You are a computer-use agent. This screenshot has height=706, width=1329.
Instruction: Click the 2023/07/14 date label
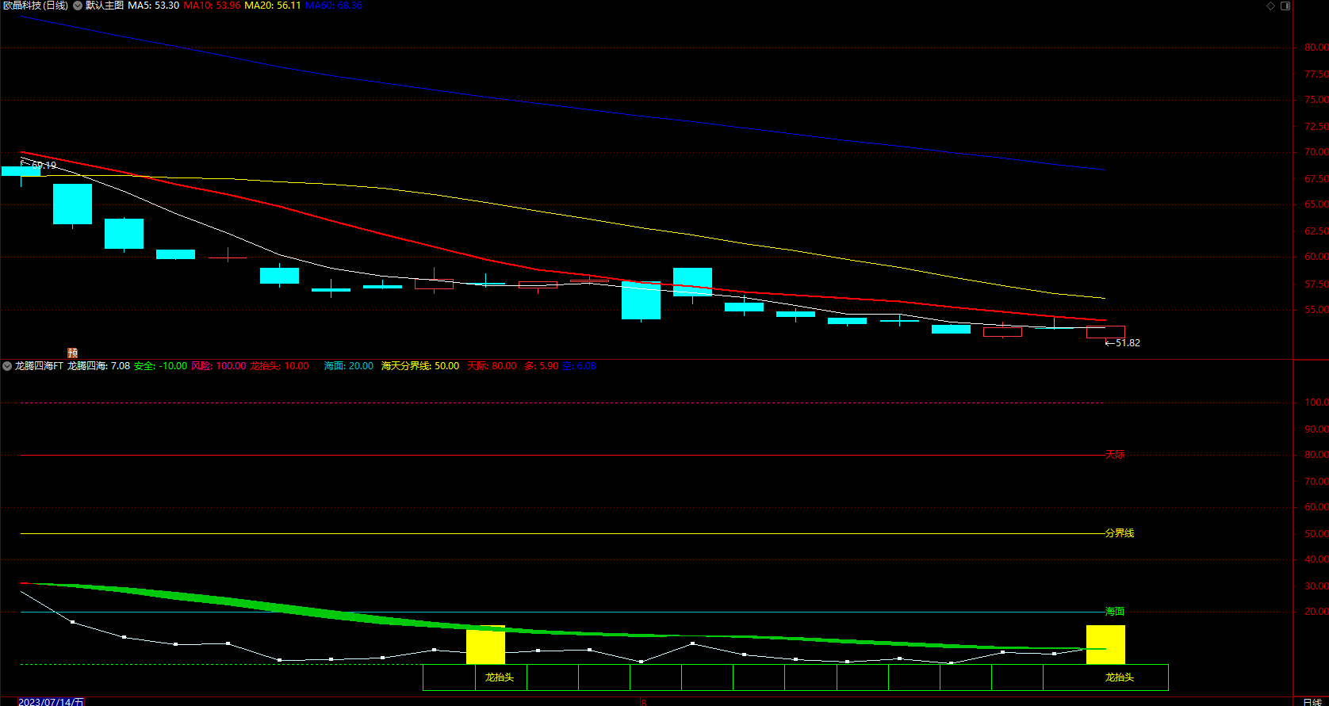click(50, 701)
